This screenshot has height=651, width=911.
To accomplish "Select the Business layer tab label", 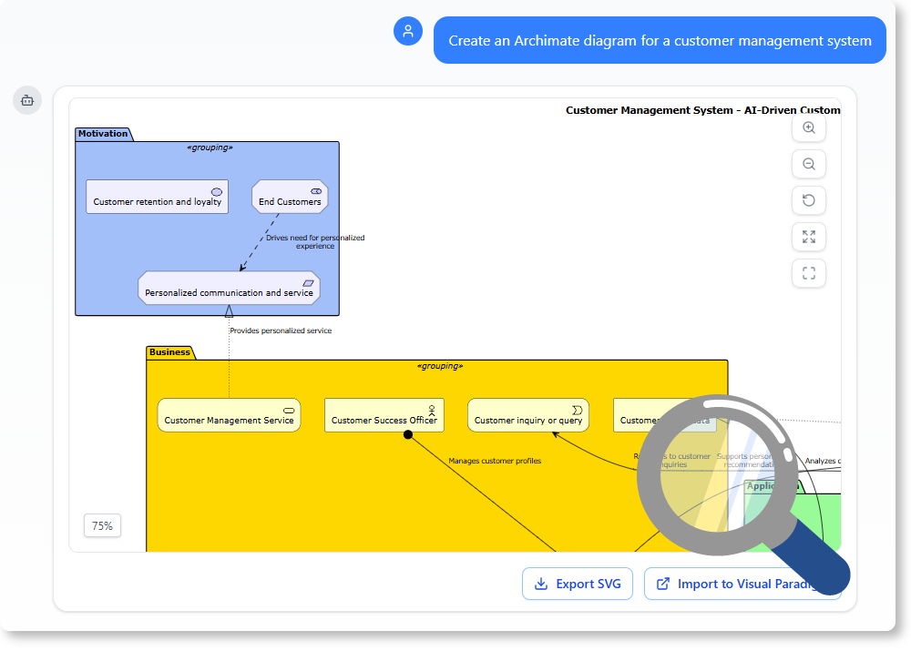I will coord(170,352).
